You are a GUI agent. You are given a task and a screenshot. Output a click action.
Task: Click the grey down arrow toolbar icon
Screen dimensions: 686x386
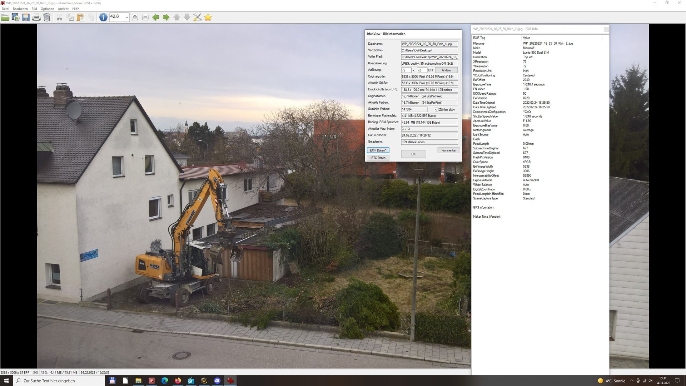coord(187,17)
